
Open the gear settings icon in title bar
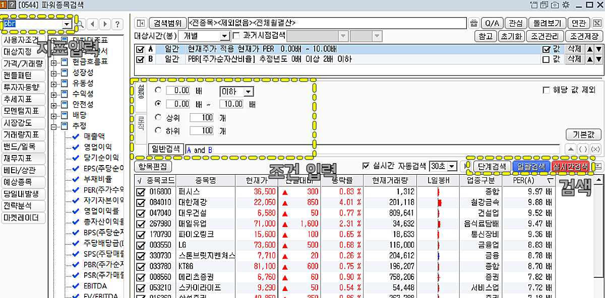(566, 5)
